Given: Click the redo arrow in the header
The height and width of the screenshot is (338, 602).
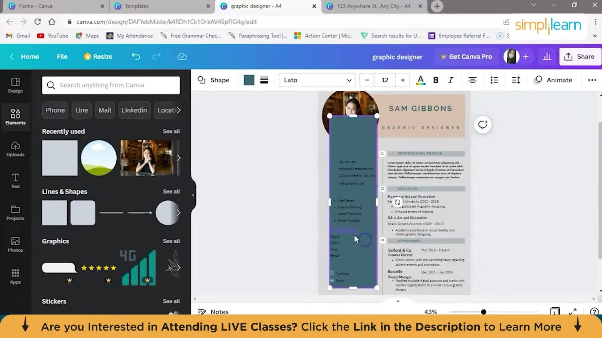Looking at the screenshot, I should coord(156,56).
